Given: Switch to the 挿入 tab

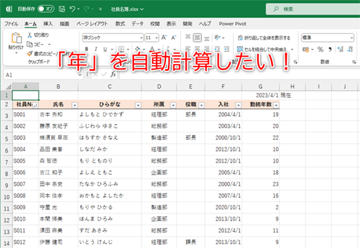Looking at the screenshot, I should (48, 23).
